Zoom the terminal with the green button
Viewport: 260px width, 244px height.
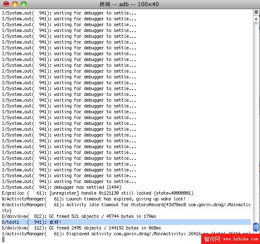pyautogui.click(x=24, y=4)
